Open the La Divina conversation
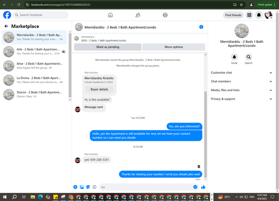Image resolution: width=279 pixels, height=201 pixels. coord(34,80)
